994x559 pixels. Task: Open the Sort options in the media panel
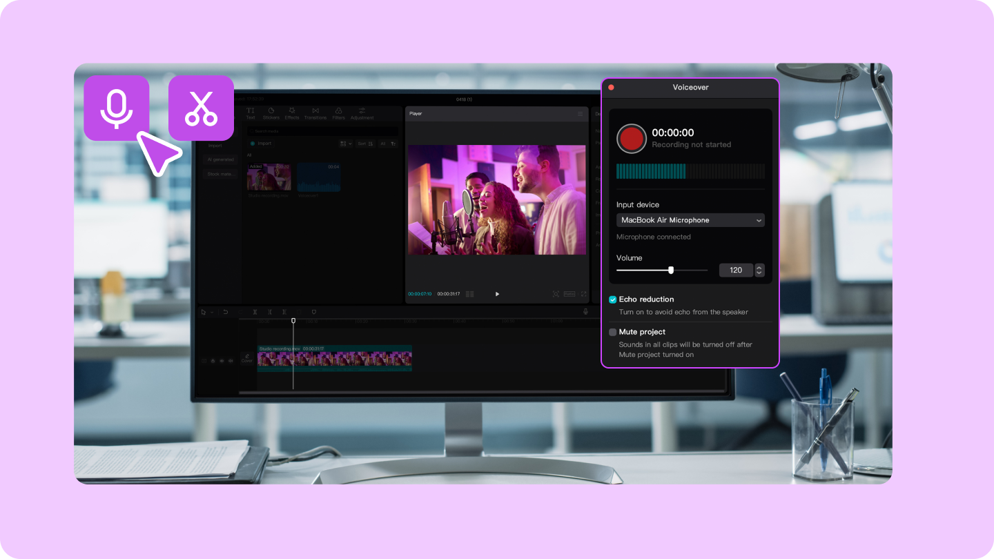point(365,144)
